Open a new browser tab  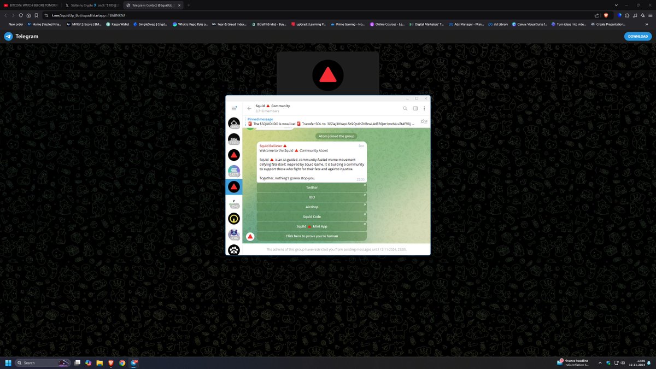[189, 5]
